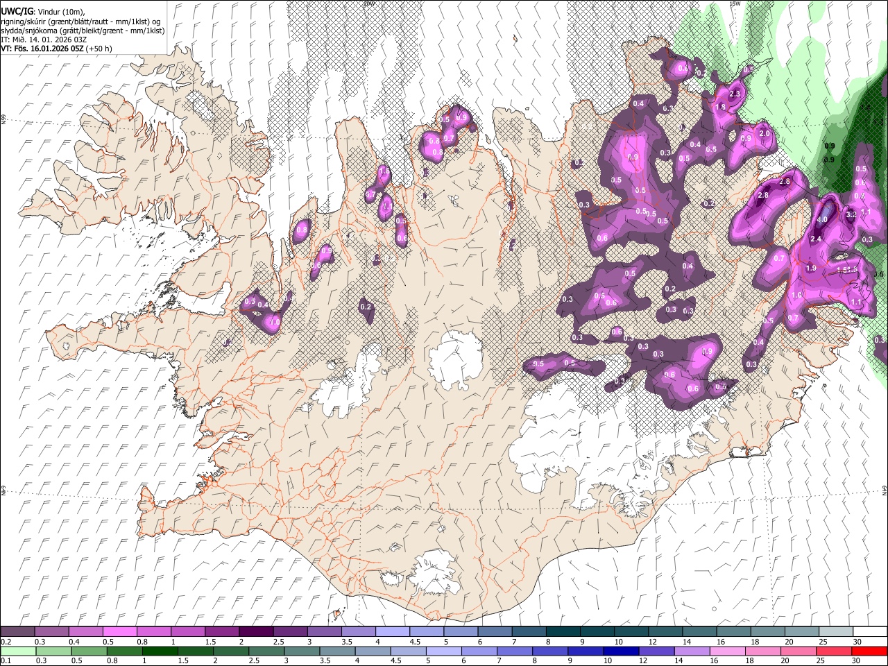Select the deep blue 10 rain legend swatch
888x666 pixels.
[x=621, y=651]
